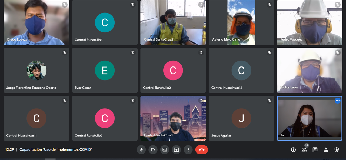Click the 'Jesus Aguilar' name label

tap(221, 135)
